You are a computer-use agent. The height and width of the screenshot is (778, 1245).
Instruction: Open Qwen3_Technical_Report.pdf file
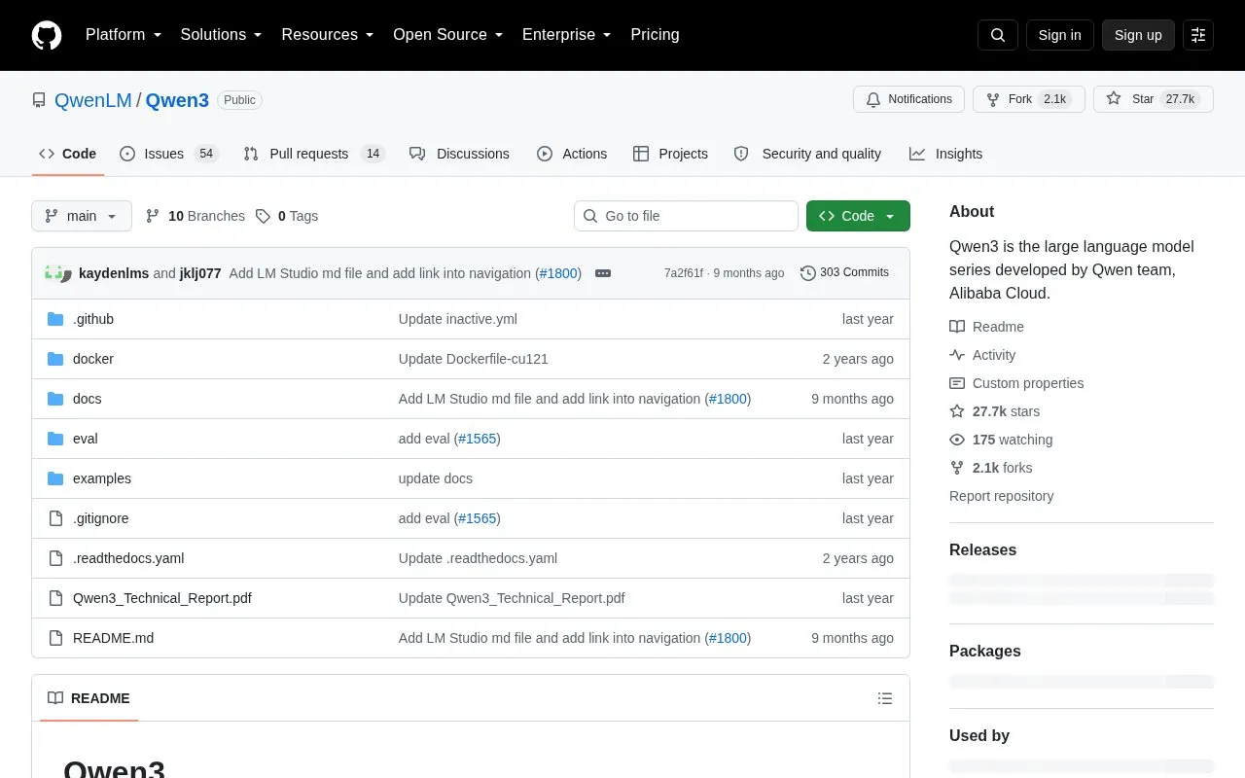coord(162,598)
